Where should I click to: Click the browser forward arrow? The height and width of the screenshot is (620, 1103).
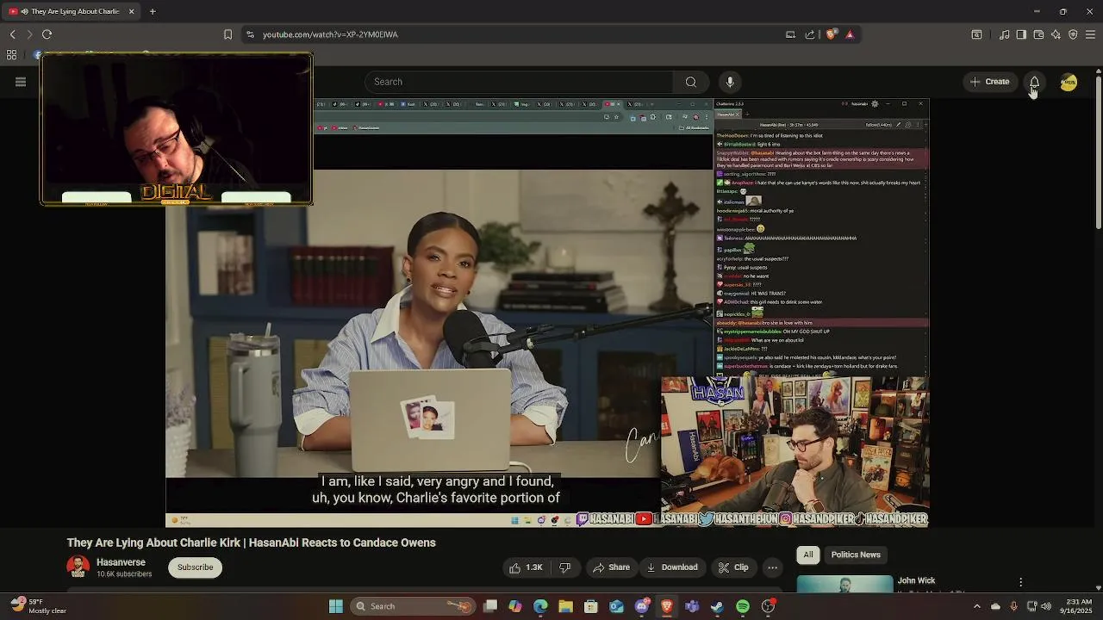point(29,34)
